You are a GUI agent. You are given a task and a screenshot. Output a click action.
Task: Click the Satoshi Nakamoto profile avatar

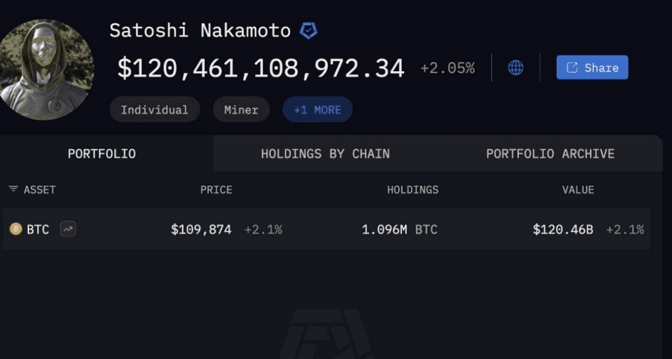pos(45,69)
